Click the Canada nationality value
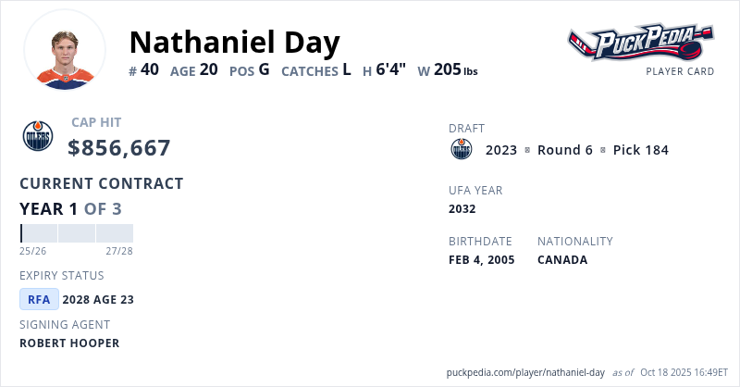 click(562, 260)
